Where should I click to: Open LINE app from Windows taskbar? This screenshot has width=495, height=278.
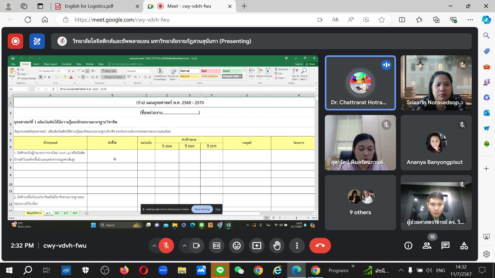[220, 270]
